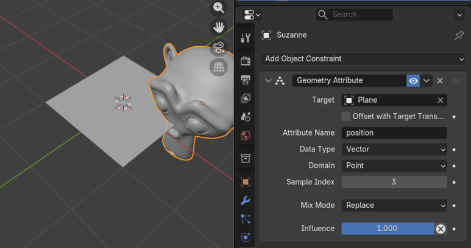Switch perspective/orthographic view with grid gizmo
This screenshot has height=248, width=471.
click(x=218, y=67)
